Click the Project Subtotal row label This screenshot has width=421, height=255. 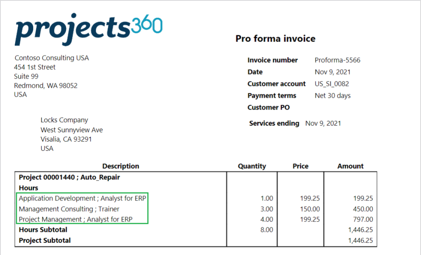click(45, 240)
